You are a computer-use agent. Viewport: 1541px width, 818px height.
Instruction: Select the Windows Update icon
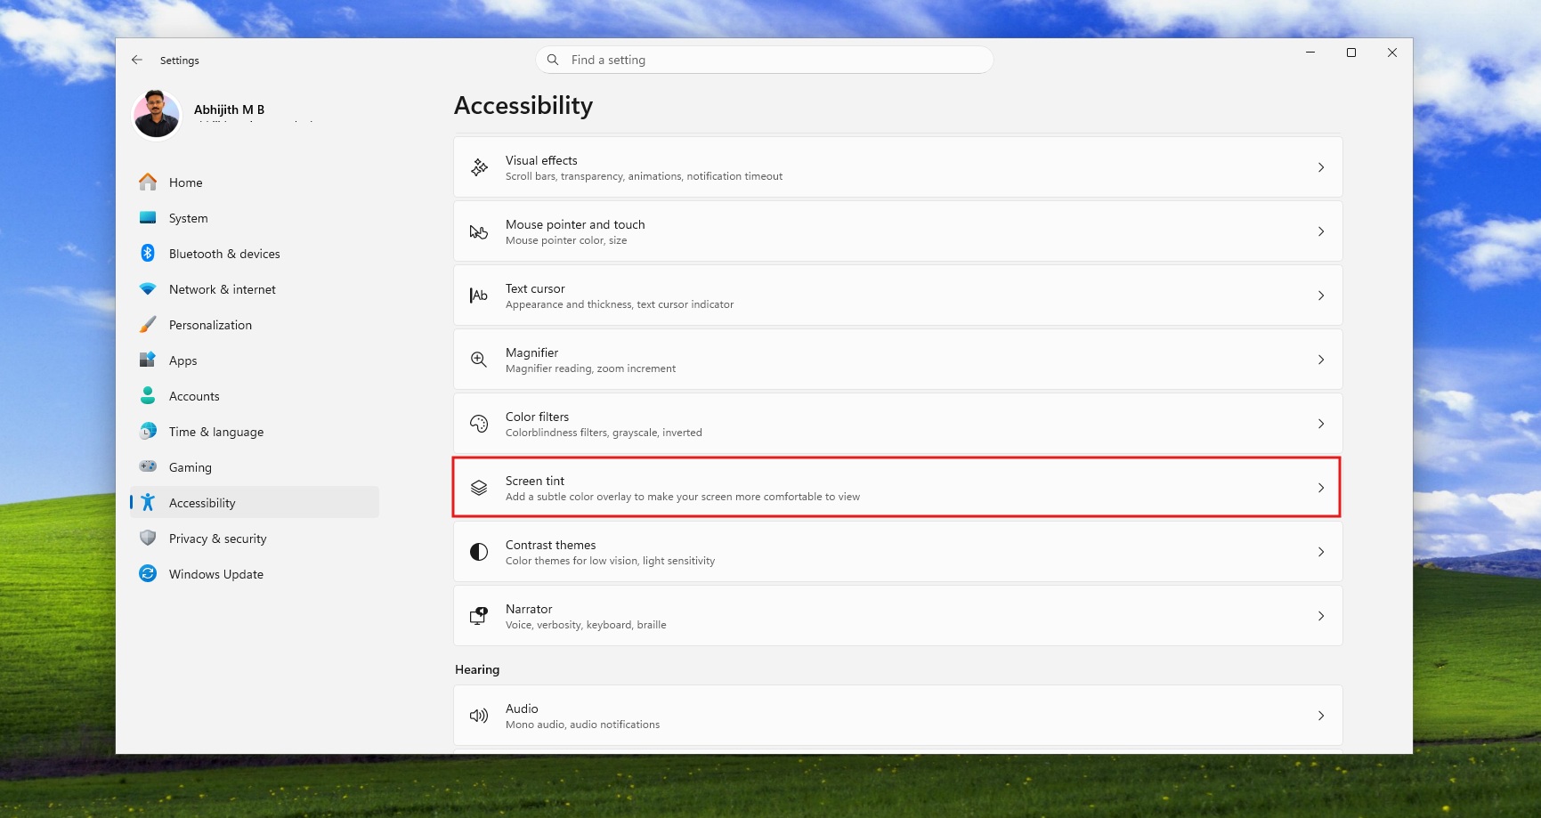[148, 573]
